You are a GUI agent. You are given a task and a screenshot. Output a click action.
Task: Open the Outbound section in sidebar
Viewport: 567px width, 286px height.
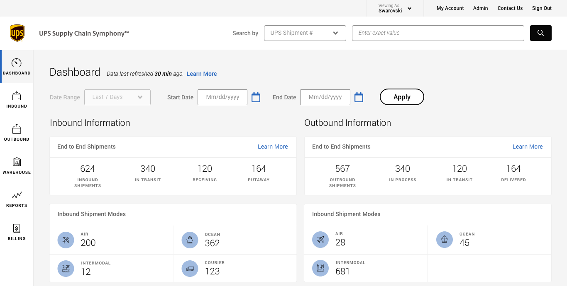click(17, 133)
